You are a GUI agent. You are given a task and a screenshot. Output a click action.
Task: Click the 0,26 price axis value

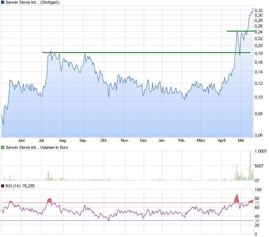pos(259,26)
